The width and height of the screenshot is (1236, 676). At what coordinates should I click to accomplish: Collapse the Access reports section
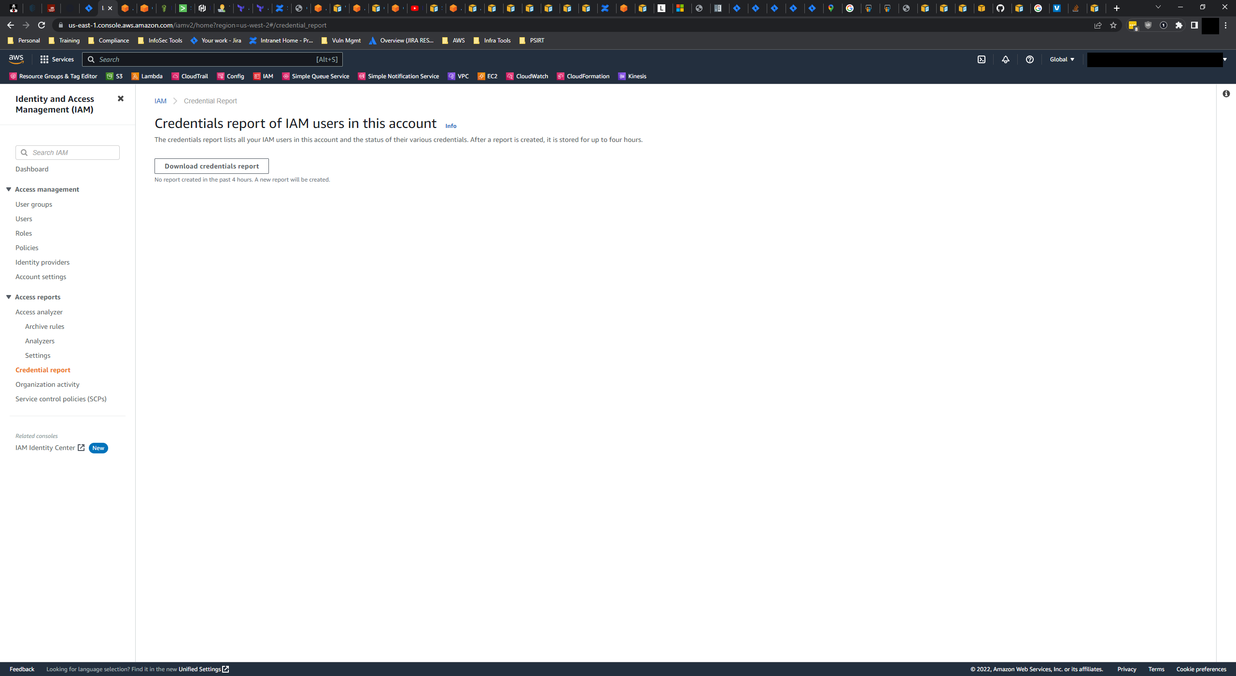pos(9,297)
